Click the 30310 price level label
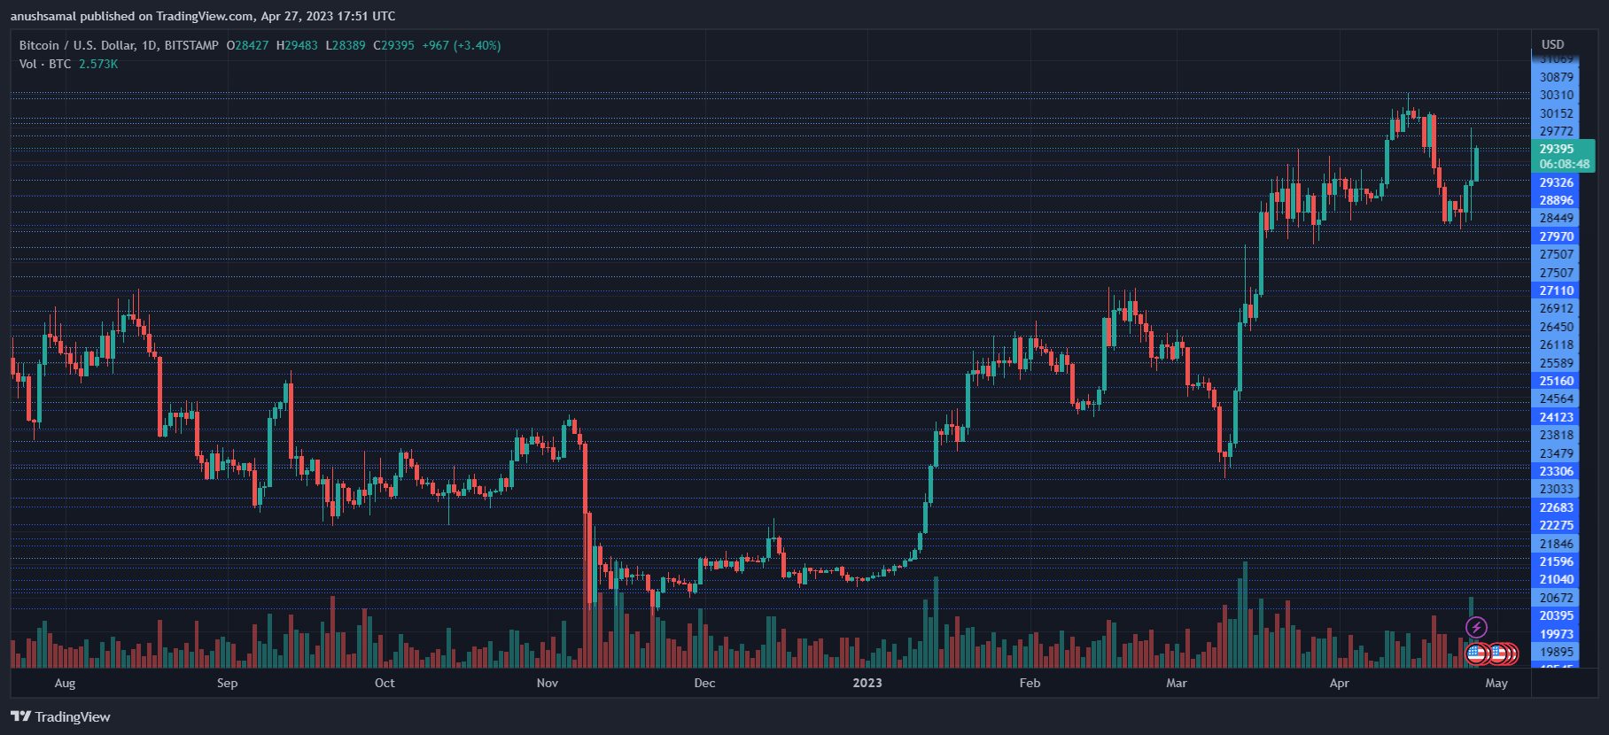The height and width of the screenshot is (735, 1609). click(x=1556, y=95)
